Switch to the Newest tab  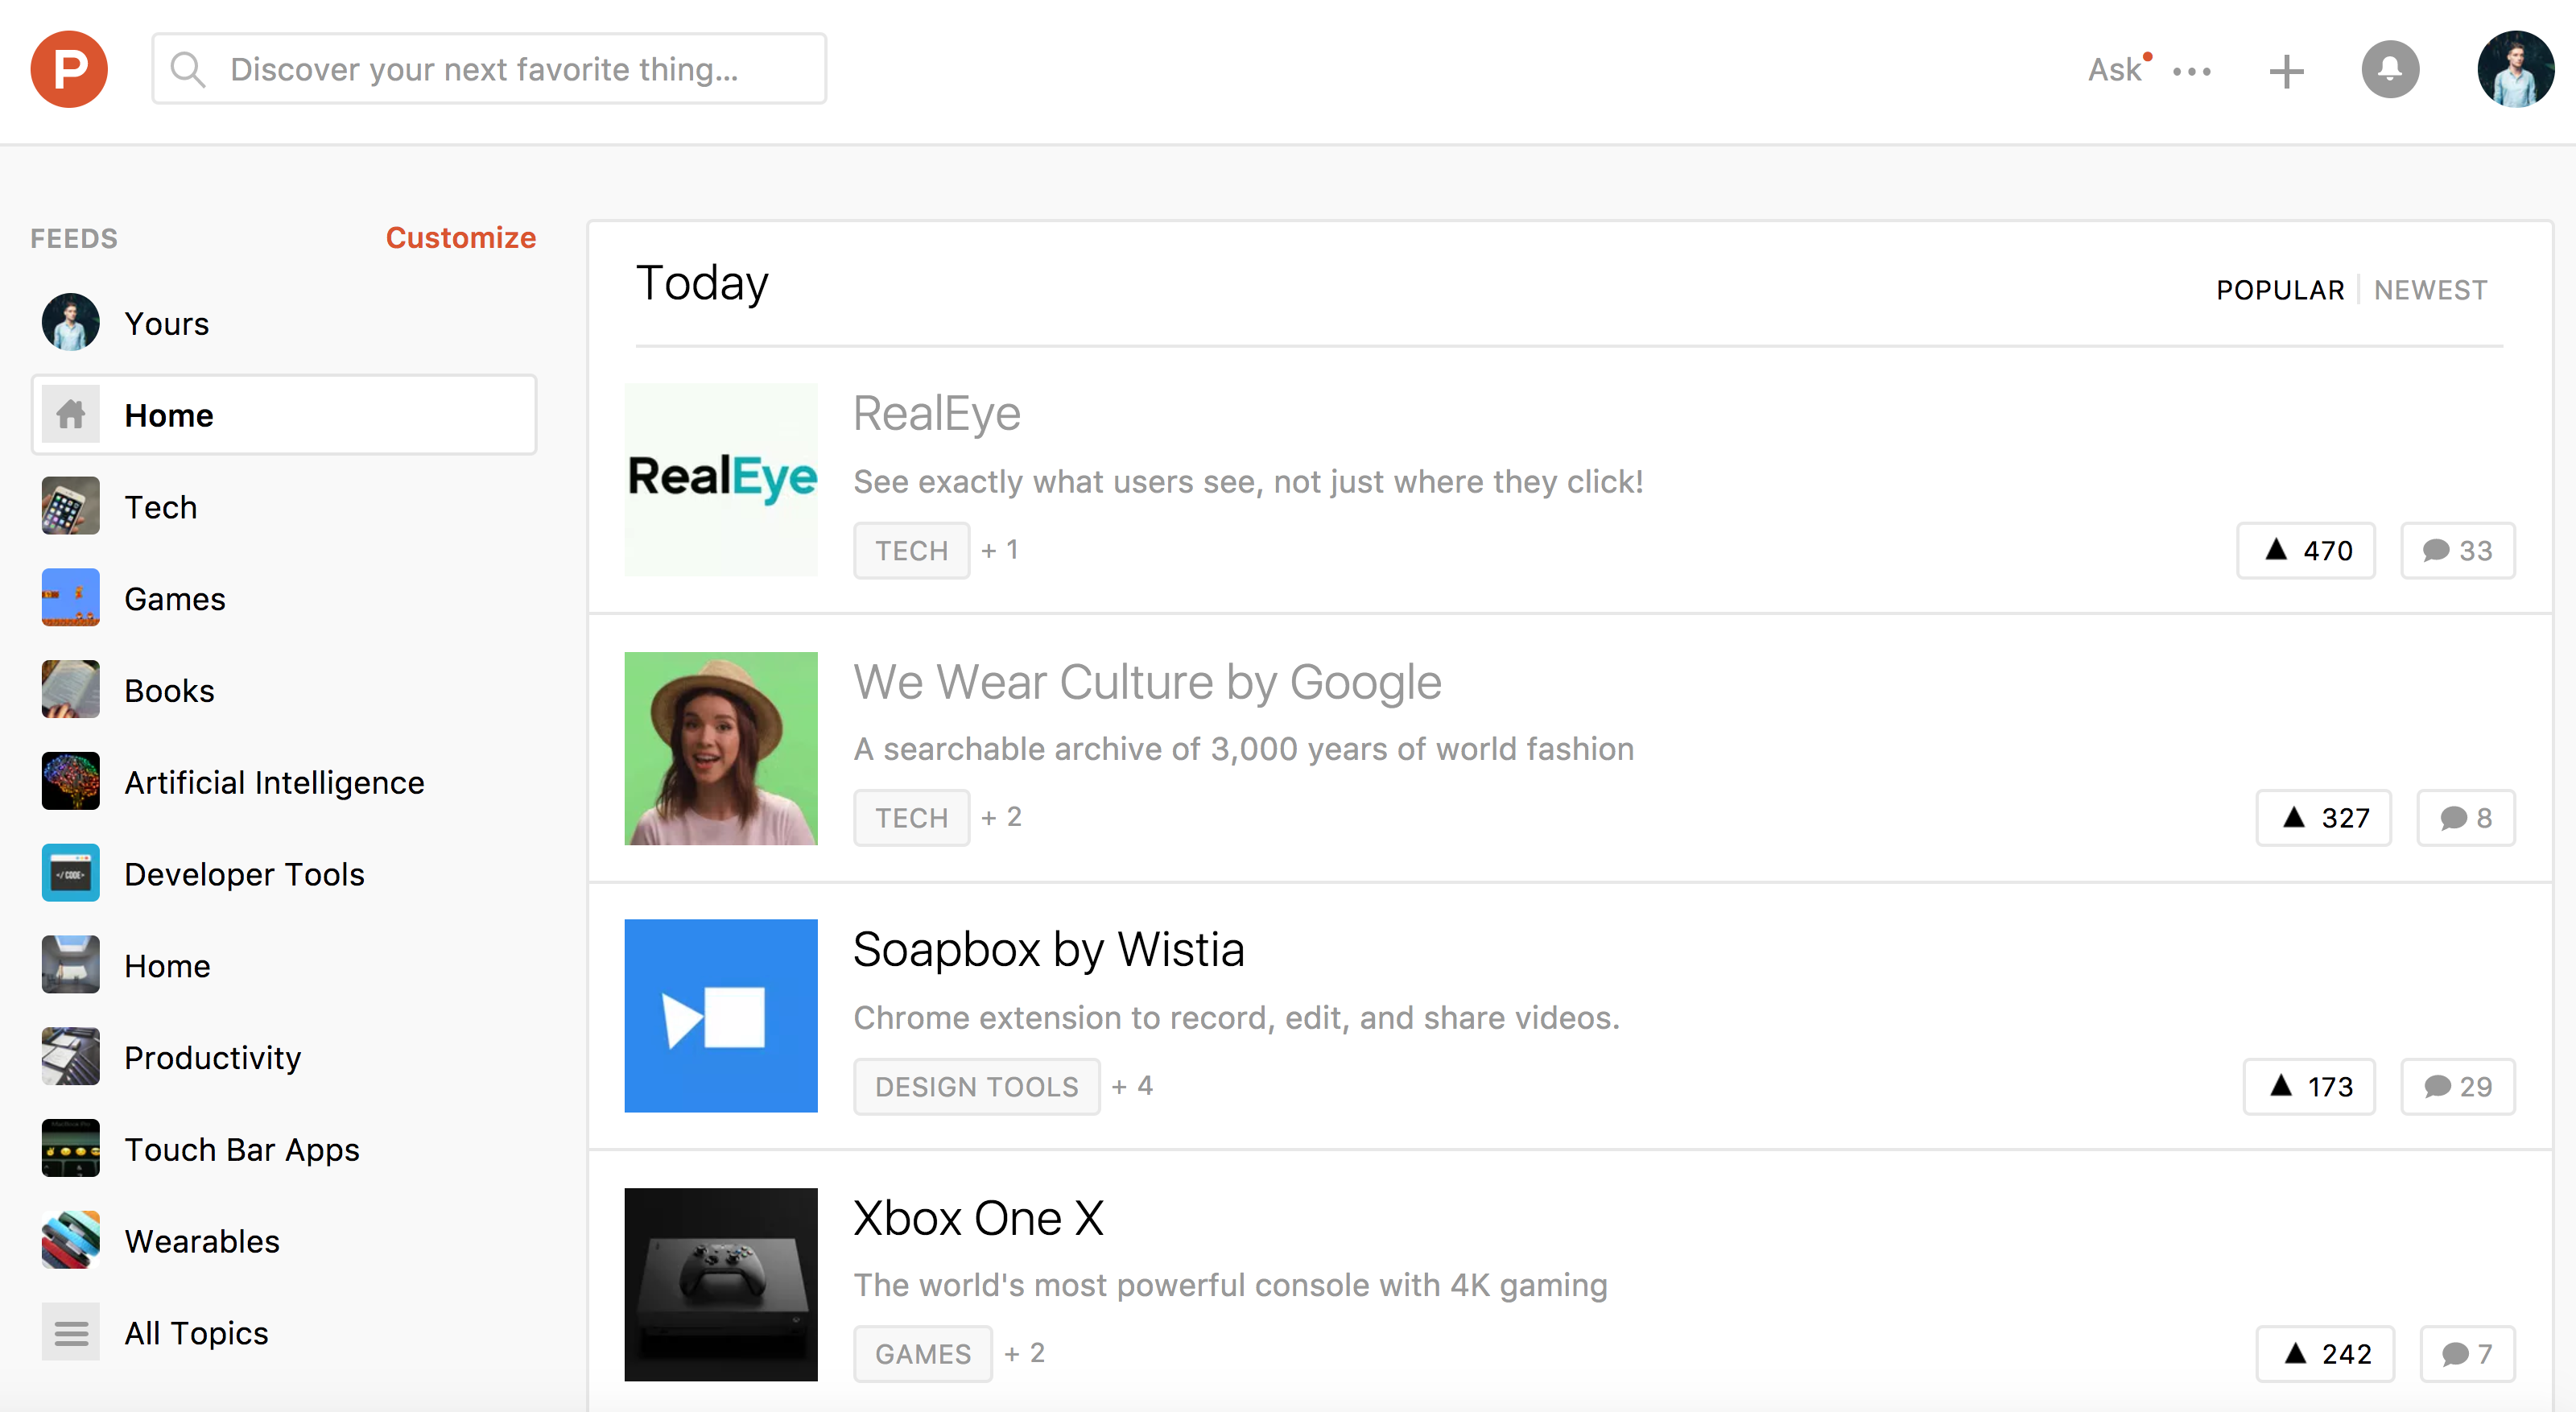(2430, 290)
